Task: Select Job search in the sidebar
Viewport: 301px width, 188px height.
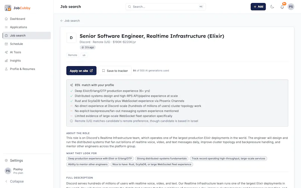Action: [27, 35]
